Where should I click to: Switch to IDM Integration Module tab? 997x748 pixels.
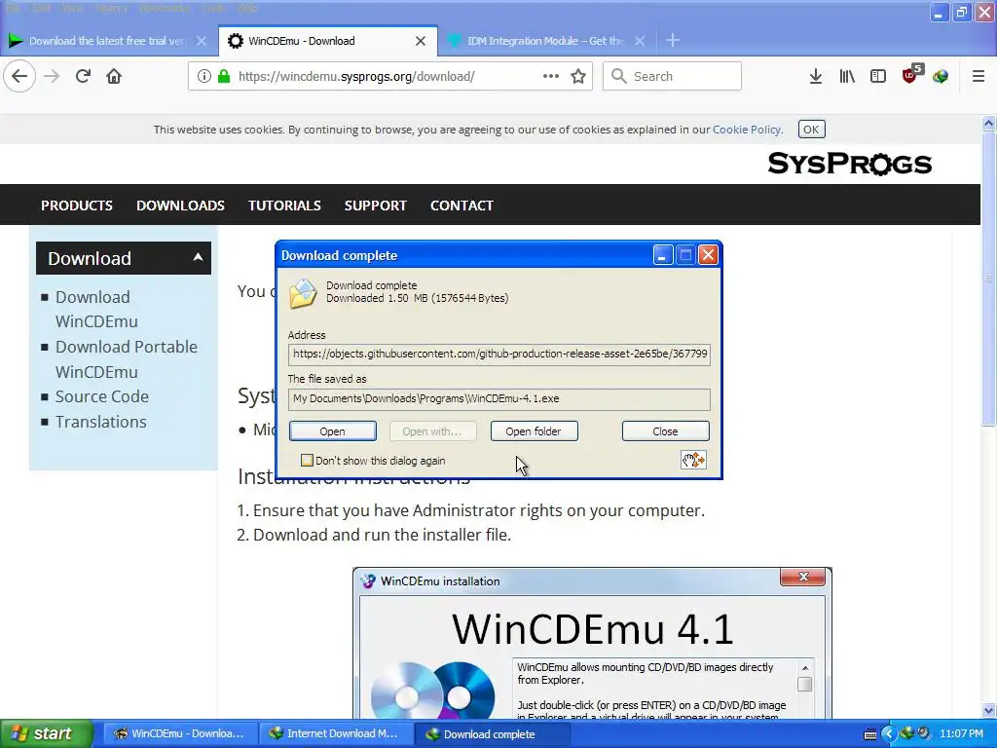click(546, 41)
